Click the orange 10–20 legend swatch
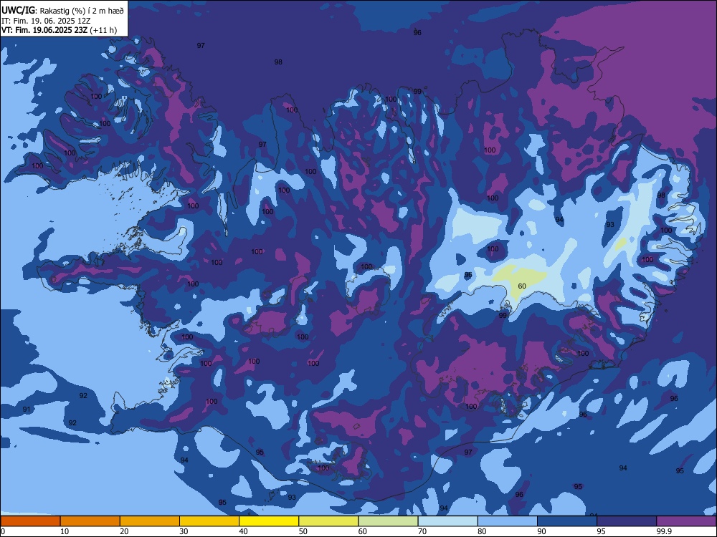The image size is (717, 537). 90,521
